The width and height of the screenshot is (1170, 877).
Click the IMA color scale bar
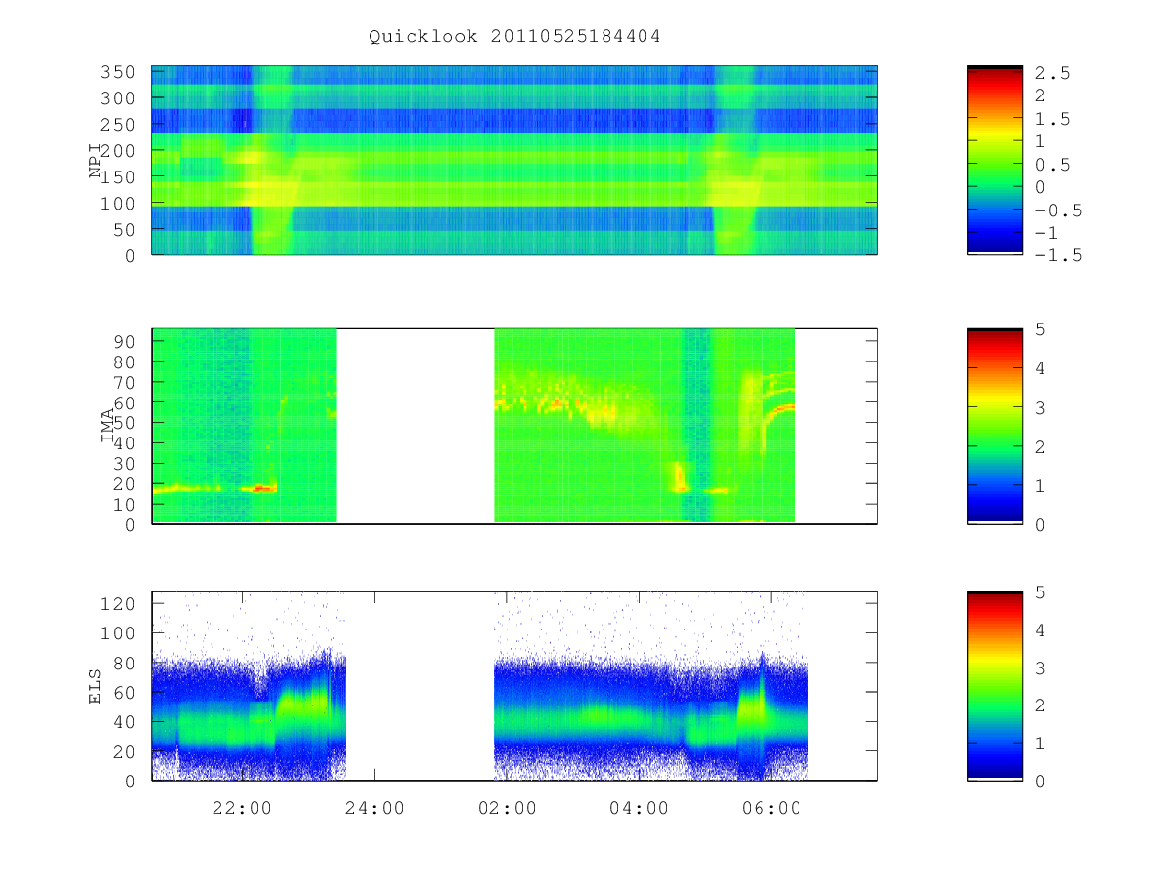(994, 427)
